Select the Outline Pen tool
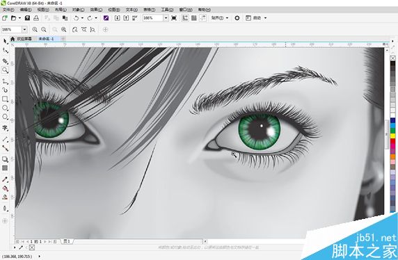The height and width of the screenshot is (260, 398). [5, 209]
